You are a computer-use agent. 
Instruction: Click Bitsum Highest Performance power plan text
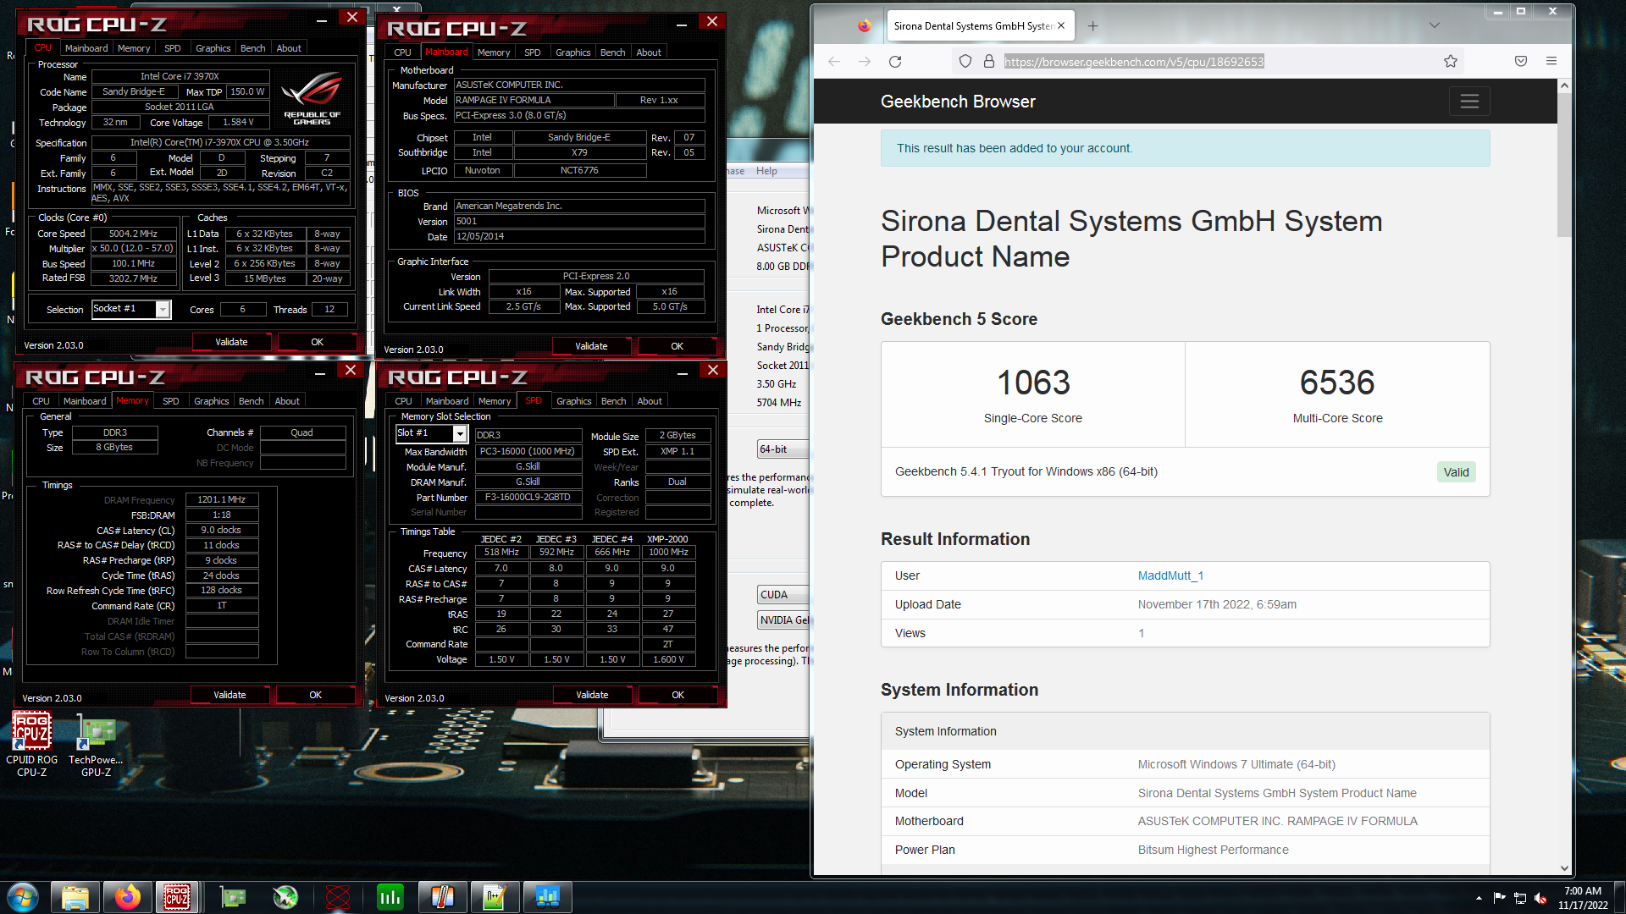1213,850
